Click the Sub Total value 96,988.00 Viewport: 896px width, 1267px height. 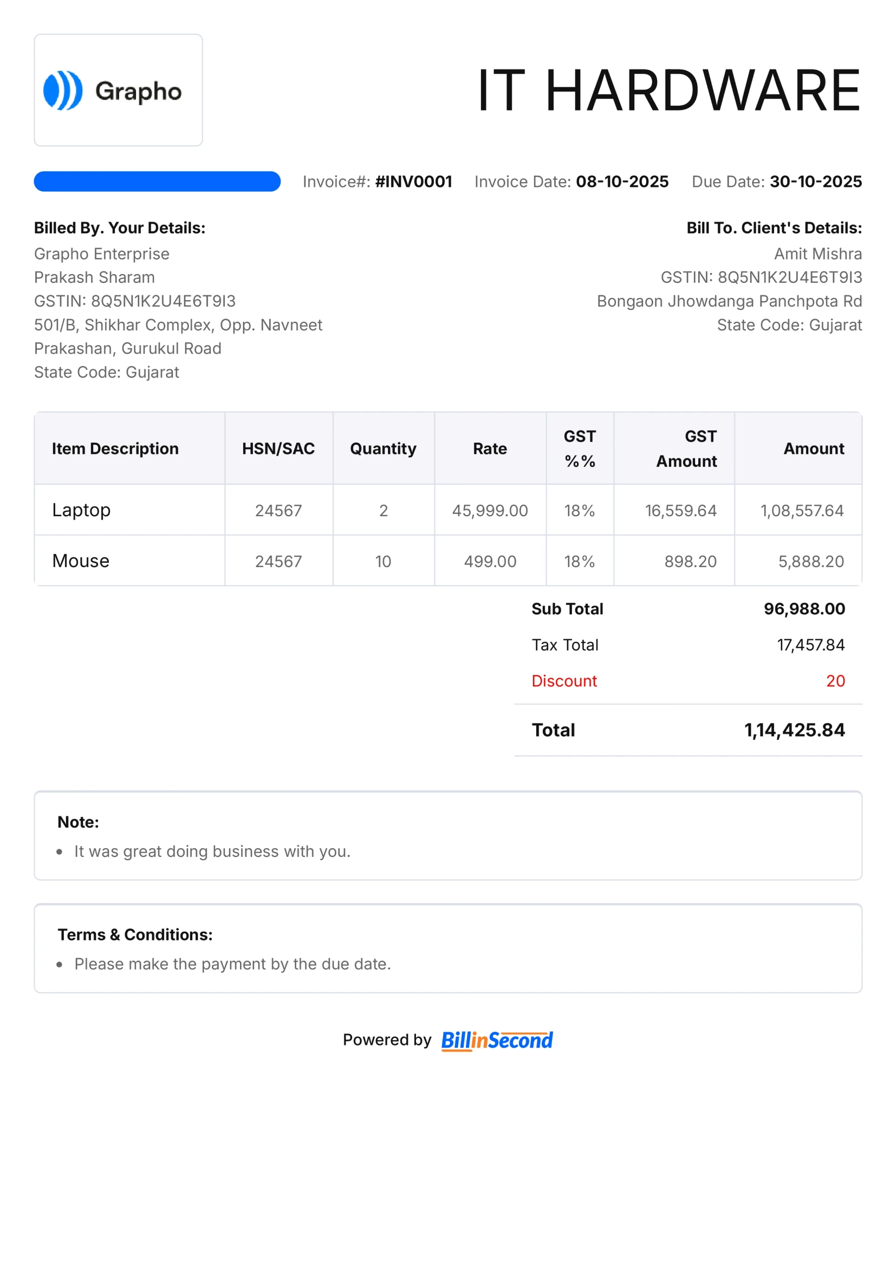pyautogui.click(x=804, y=609)
